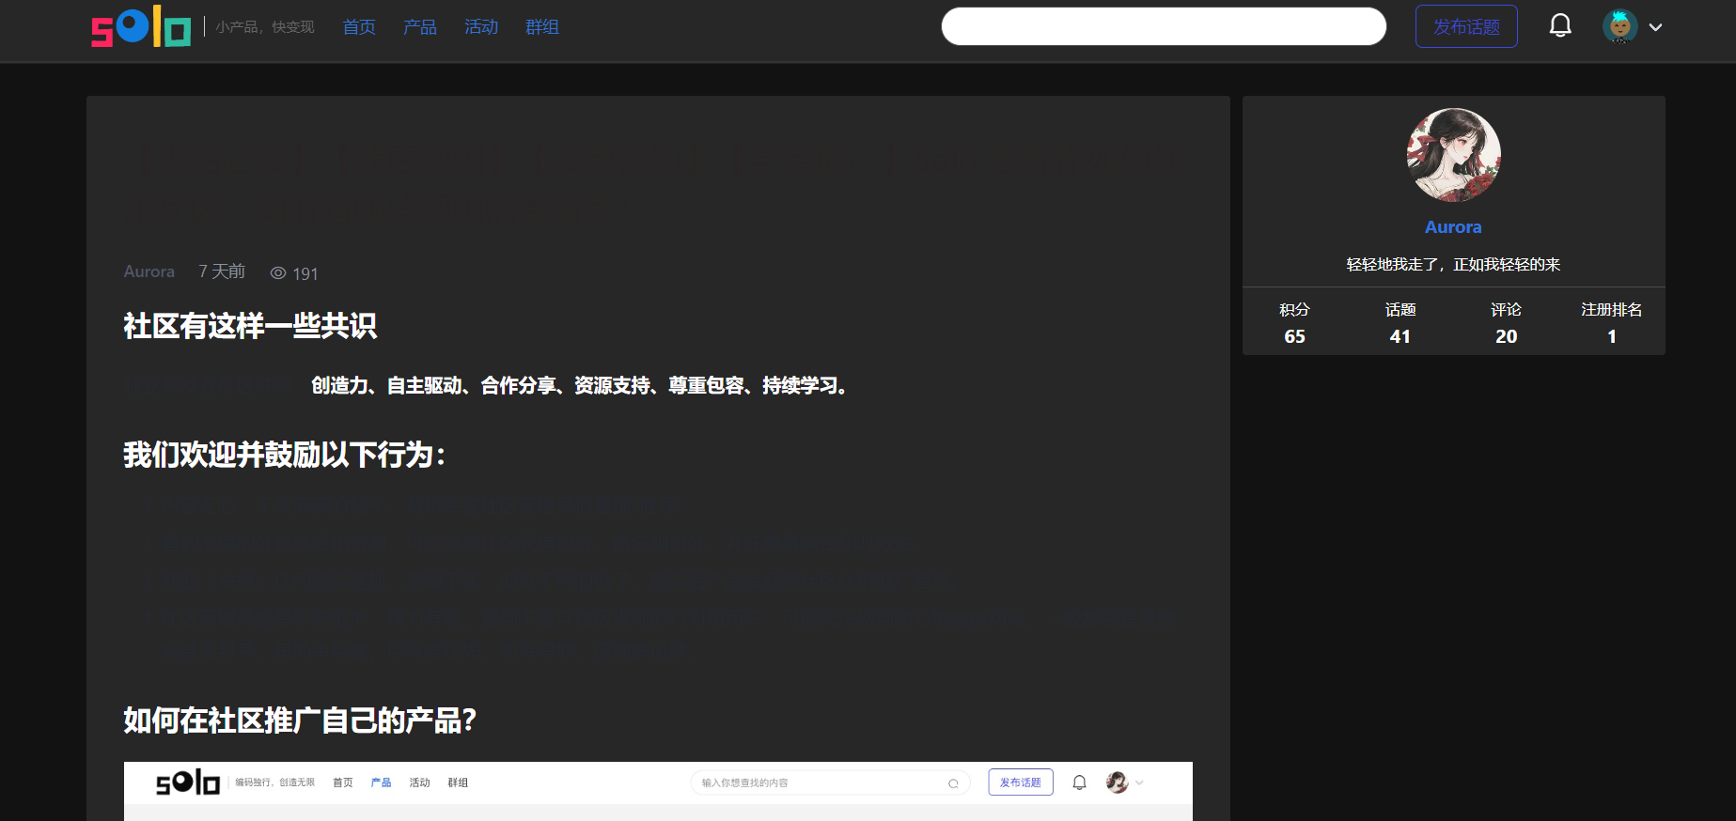Viewport: 1736px width, 821px height.
Task: Open the 话题 41 stat
Action: click(1400, 323)
